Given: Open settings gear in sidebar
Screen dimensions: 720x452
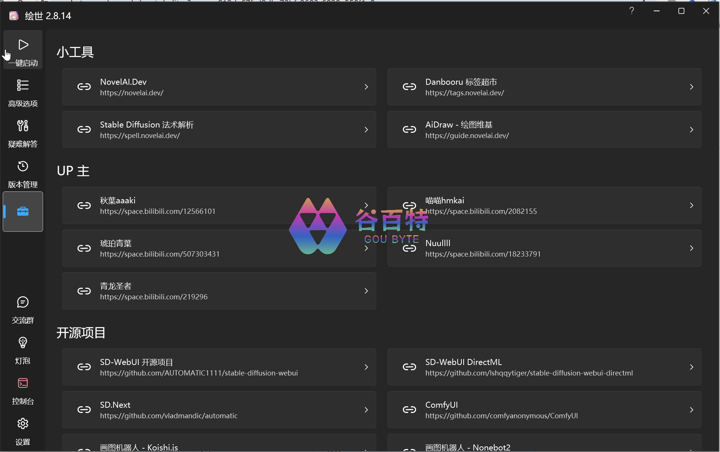Looking at the screenshot, I should (x=23, y=424).
